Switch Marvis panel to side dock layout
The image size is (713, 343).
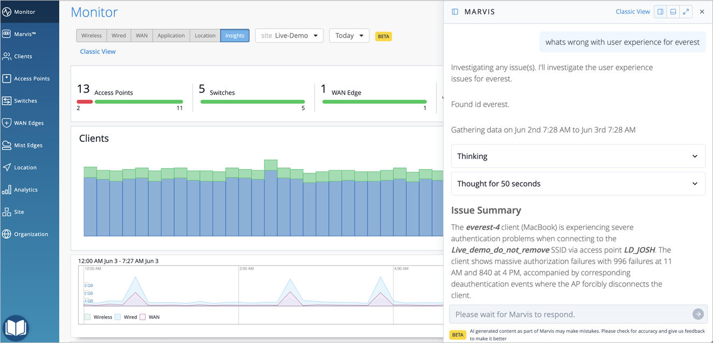(x=660, y=12)
